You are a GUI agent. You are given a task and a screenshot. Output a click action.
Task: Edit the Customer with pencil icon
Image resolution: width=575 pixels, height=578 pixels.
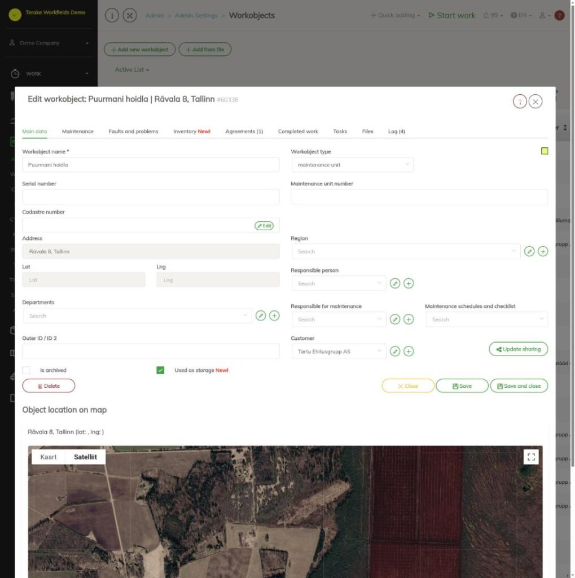[395, 351]
